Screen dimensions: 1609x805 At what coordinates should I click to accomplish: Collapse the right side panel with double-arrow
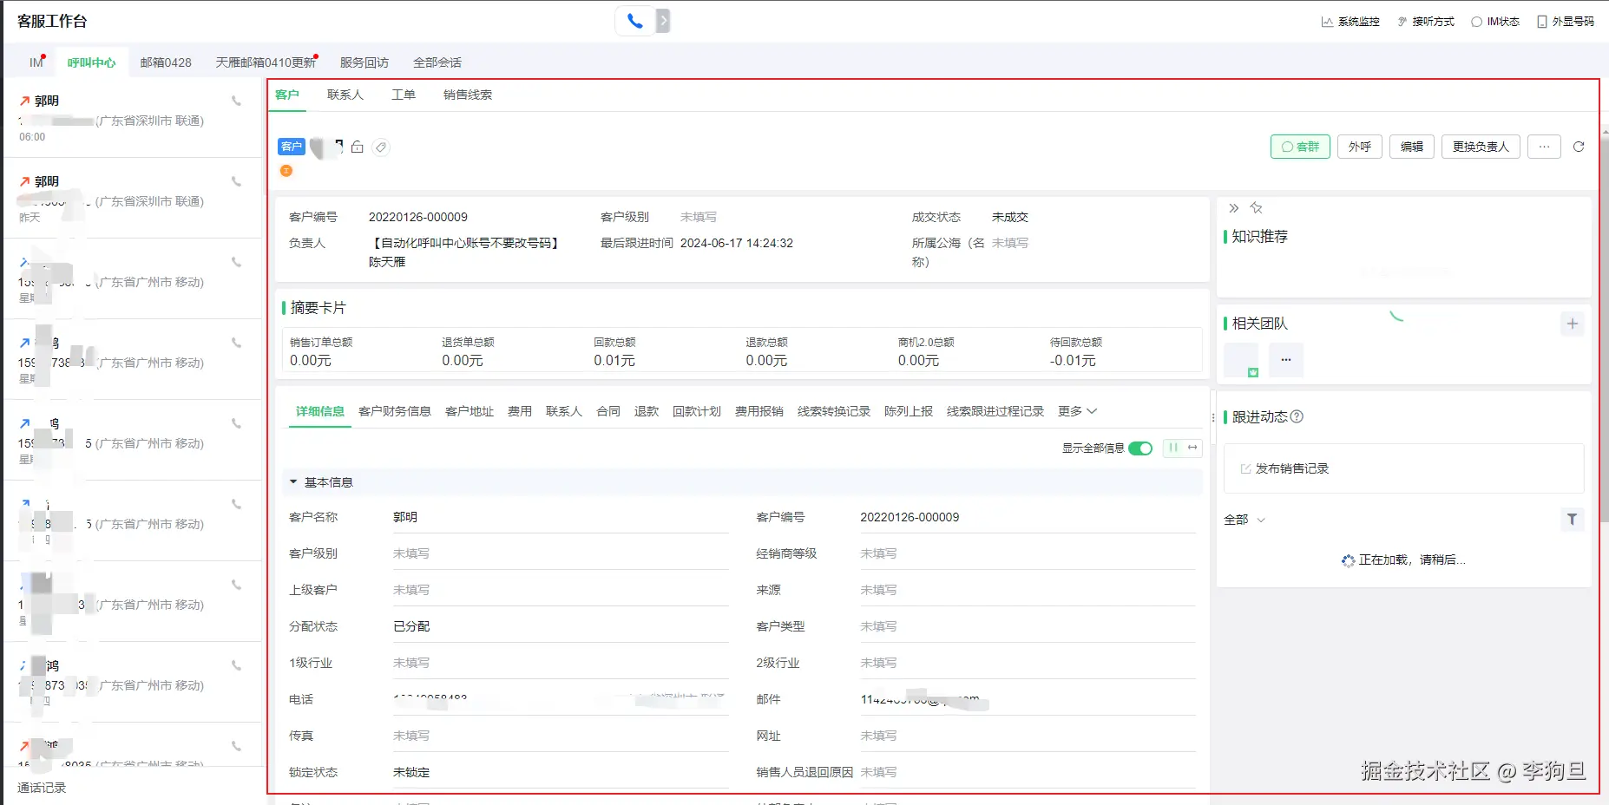(x=1233, y=208)
